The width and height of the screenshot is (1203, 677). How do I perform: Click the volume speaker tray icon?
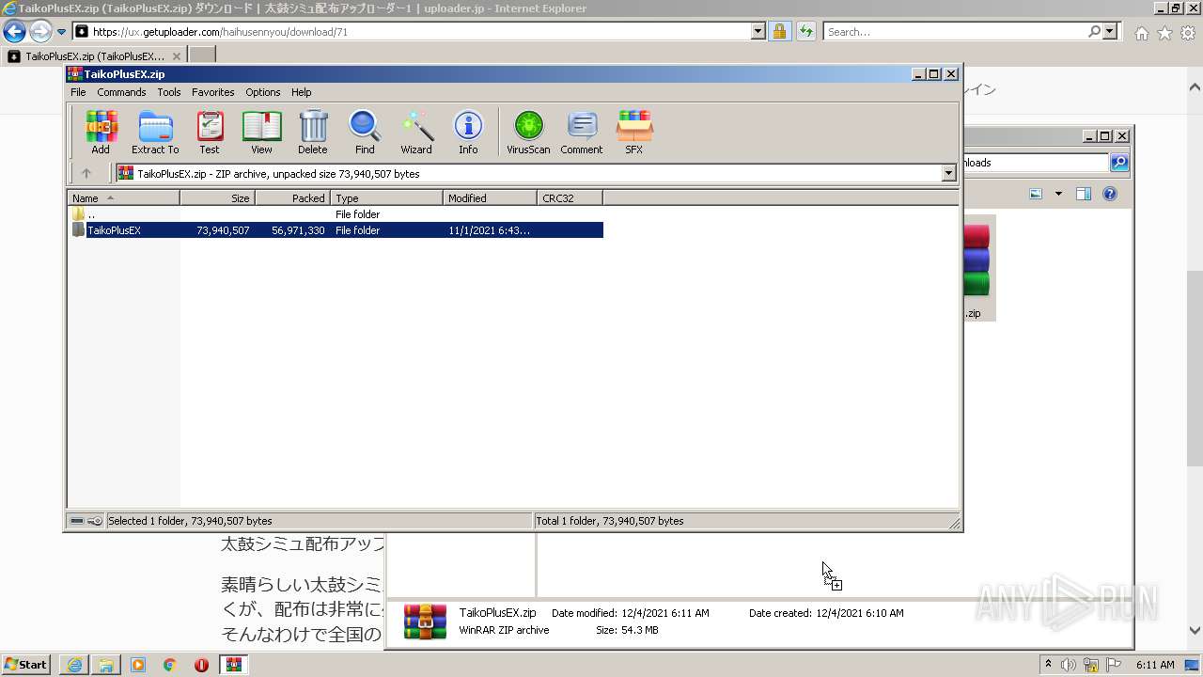(x=1069, y=665)
